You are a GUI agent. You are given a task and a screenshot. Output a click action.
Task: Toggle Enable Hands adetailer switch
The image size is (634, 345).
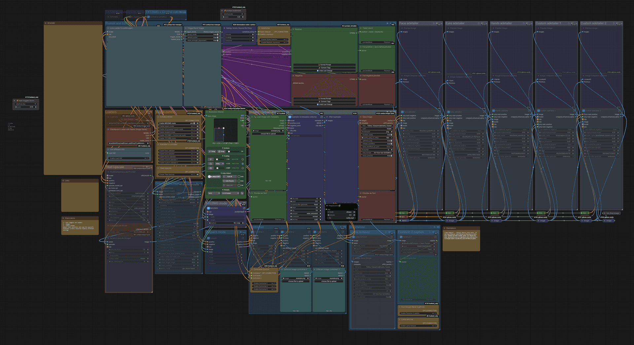click(194, 156)
